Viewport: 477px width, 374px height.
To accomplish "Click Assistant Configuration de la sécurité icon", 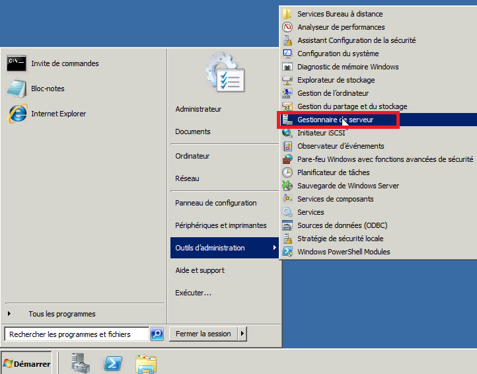I will pyautogui.click(x=287, y=40).
